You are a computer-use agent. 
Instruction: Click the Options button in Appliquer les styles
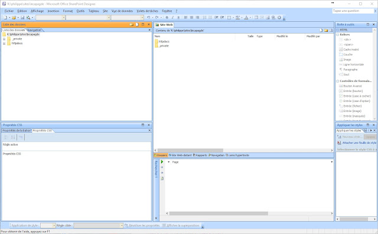point(370,137)
